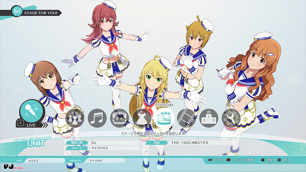Open the stage selection icon
The height and width of the screenshot is (172, 306).
pos(119,118)
